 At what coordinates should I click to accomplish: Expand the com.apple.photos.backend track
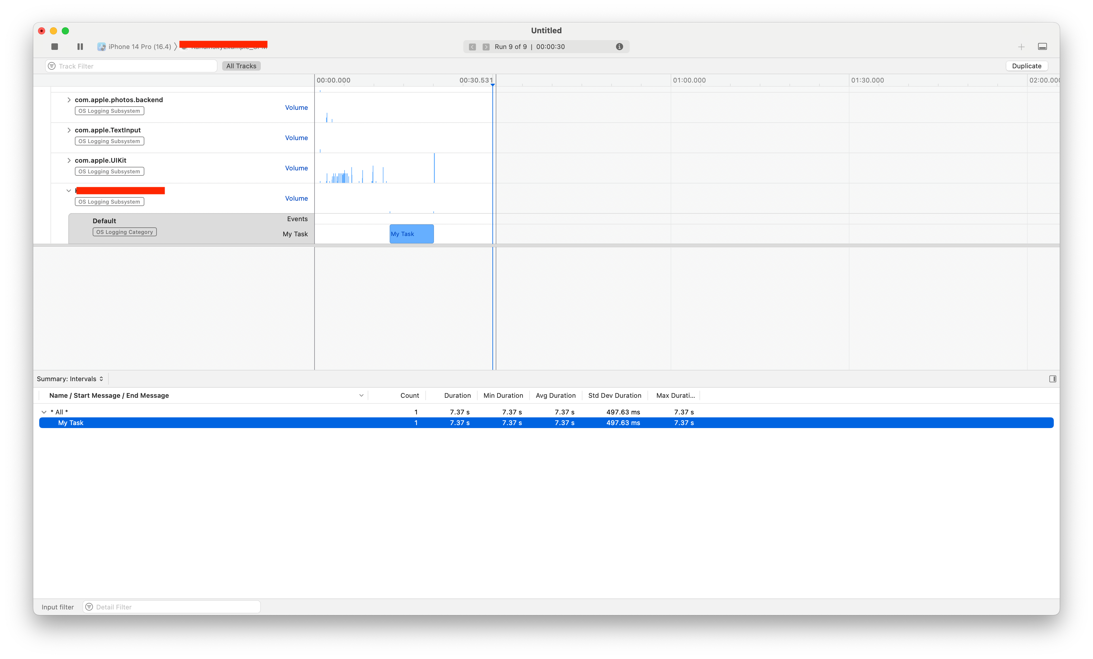click(69, 100)
